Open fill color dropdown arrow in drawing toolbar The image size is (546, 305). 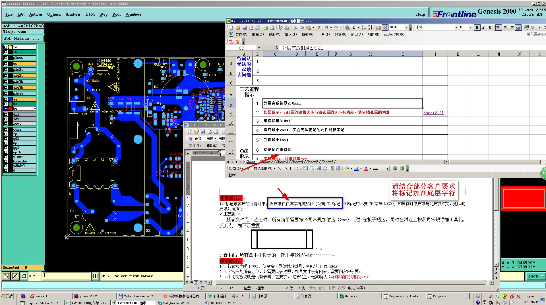pos(351,168)
